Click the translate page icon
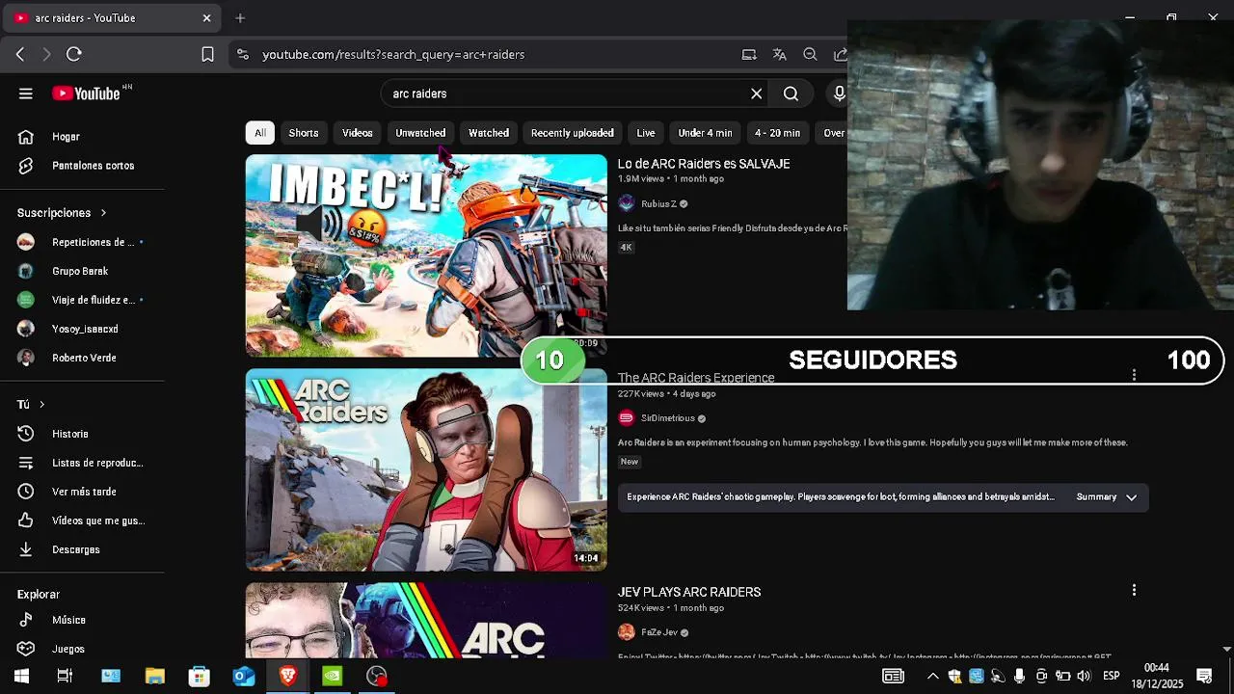Screen dimensions: 1234x694 click(779, 54)
